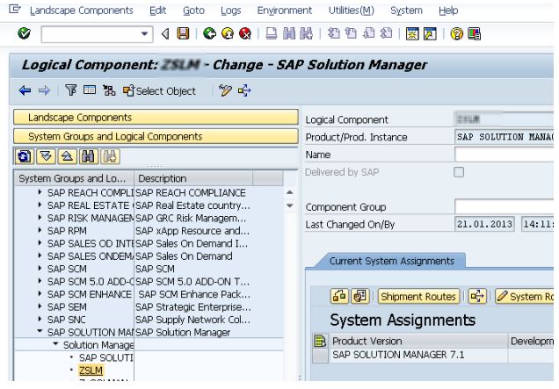Click the Collapse All icon above tree
The height and width of the screenshot is (389, 559).
pyautogui.click(x=67, y=156)
